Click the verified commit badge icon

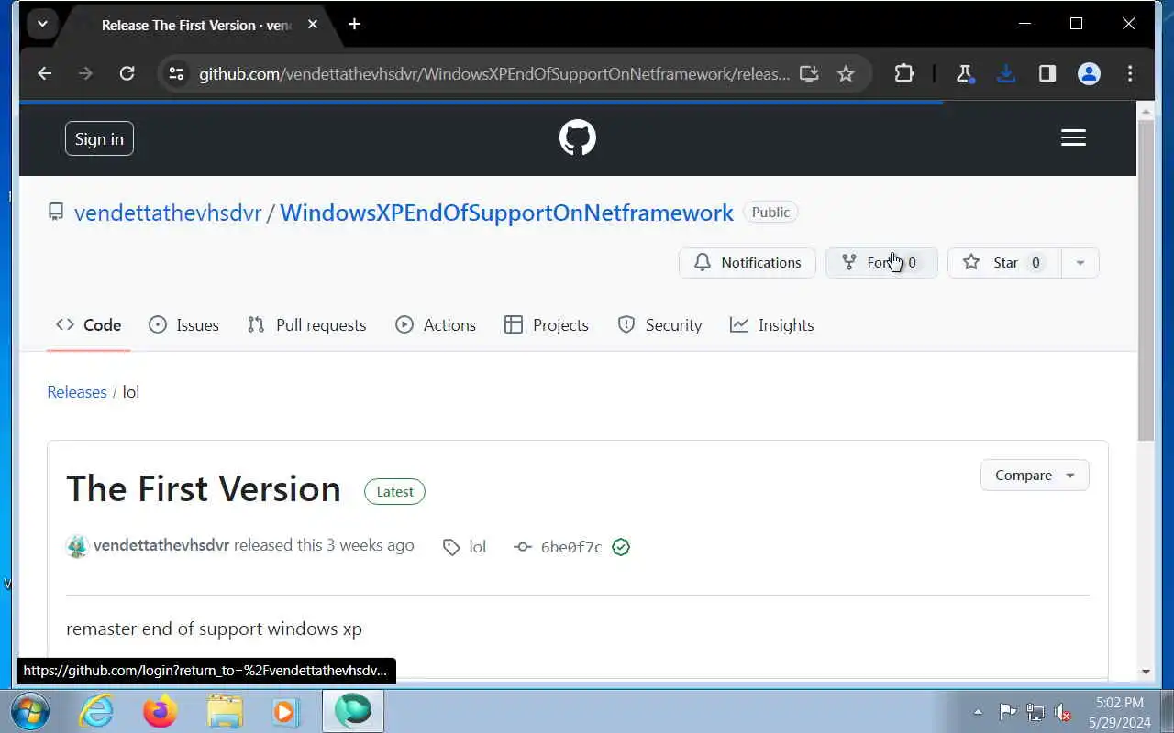click(x=621, y=547)
